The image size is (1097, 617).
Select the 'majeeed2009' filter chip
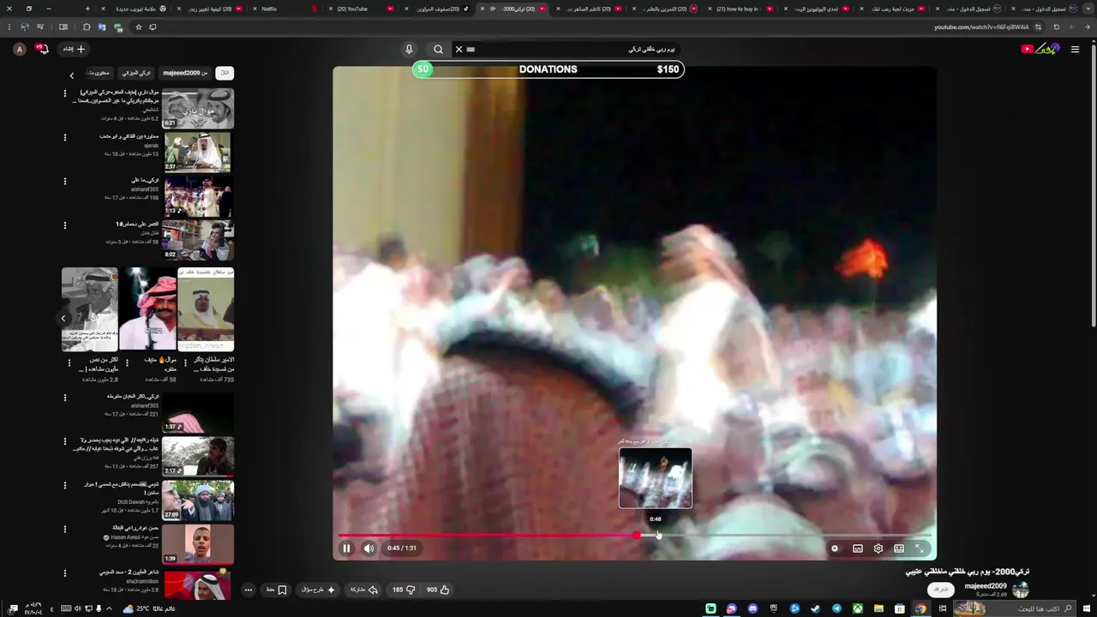185,73
